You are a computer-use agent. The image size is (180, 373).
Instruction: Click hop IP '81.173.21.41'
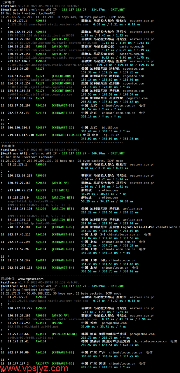point(18,341)
